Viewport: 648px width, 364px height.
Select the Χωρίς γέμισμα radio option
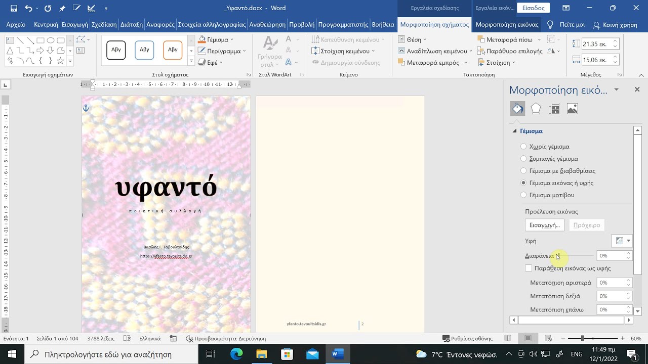(523, 147)
